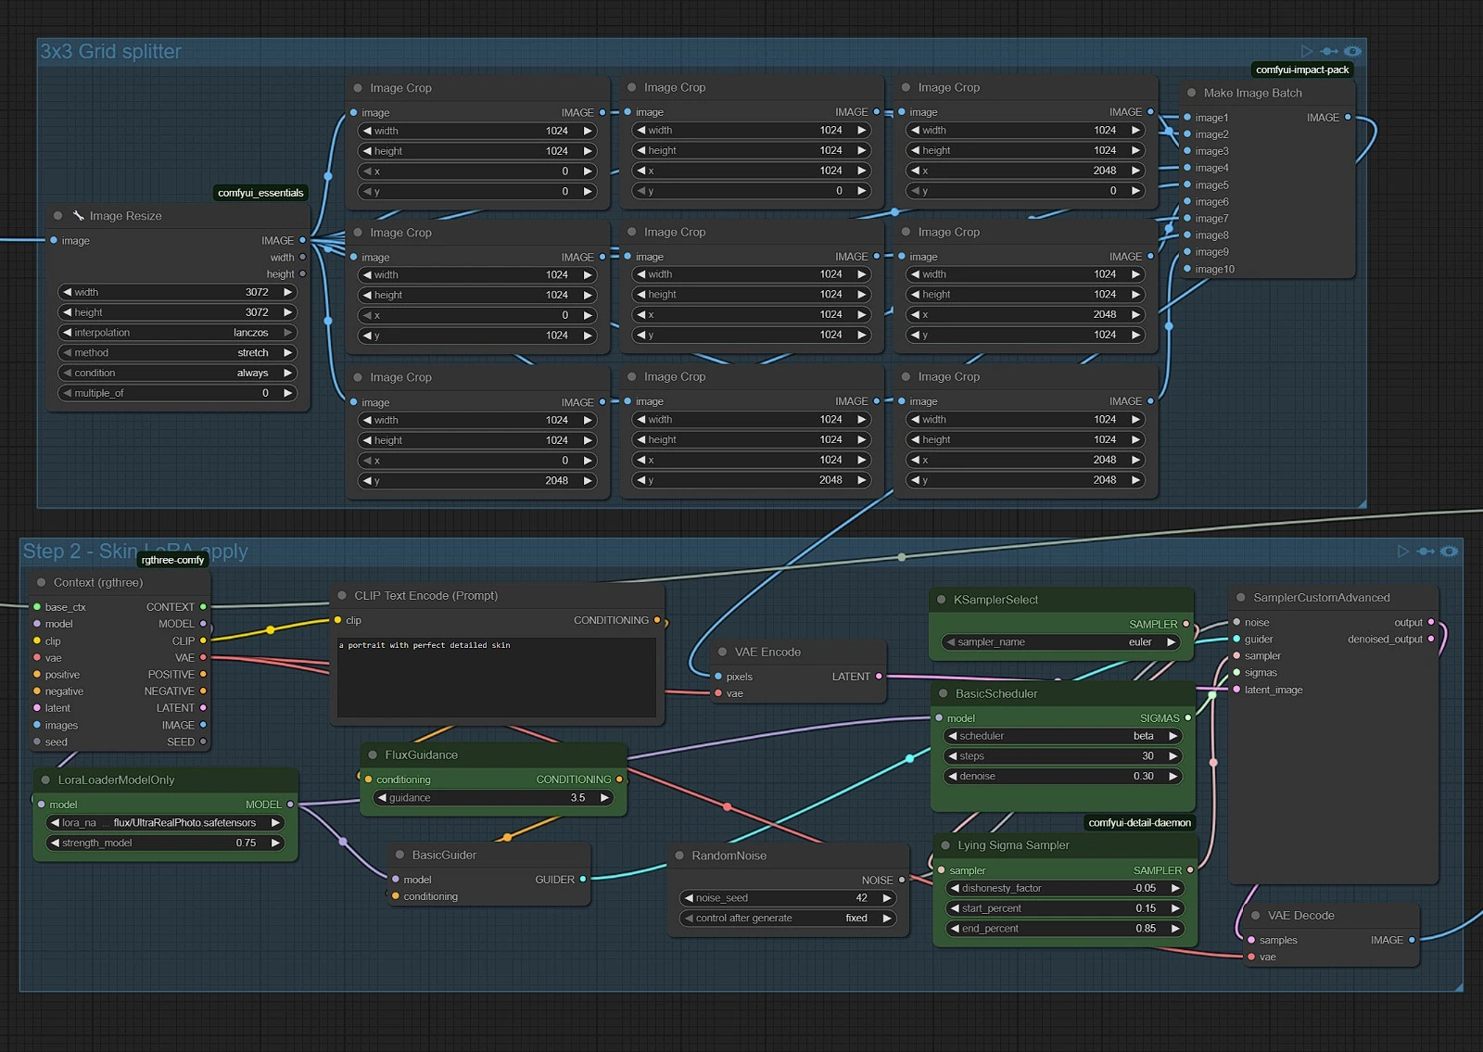
Task: Click the IMAGE output port on VAE Decode
Action: click(x=1412, y=940)
